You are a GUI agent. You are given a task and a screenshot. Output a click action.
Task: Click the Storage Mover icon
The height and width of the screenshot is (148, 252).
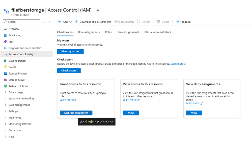(x=5, y=80)
